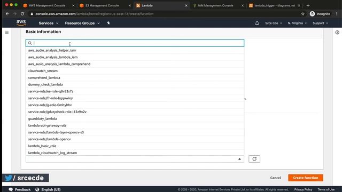Click the refresh roles button icon
Screen dimensions: 342x192
[254, 159]
